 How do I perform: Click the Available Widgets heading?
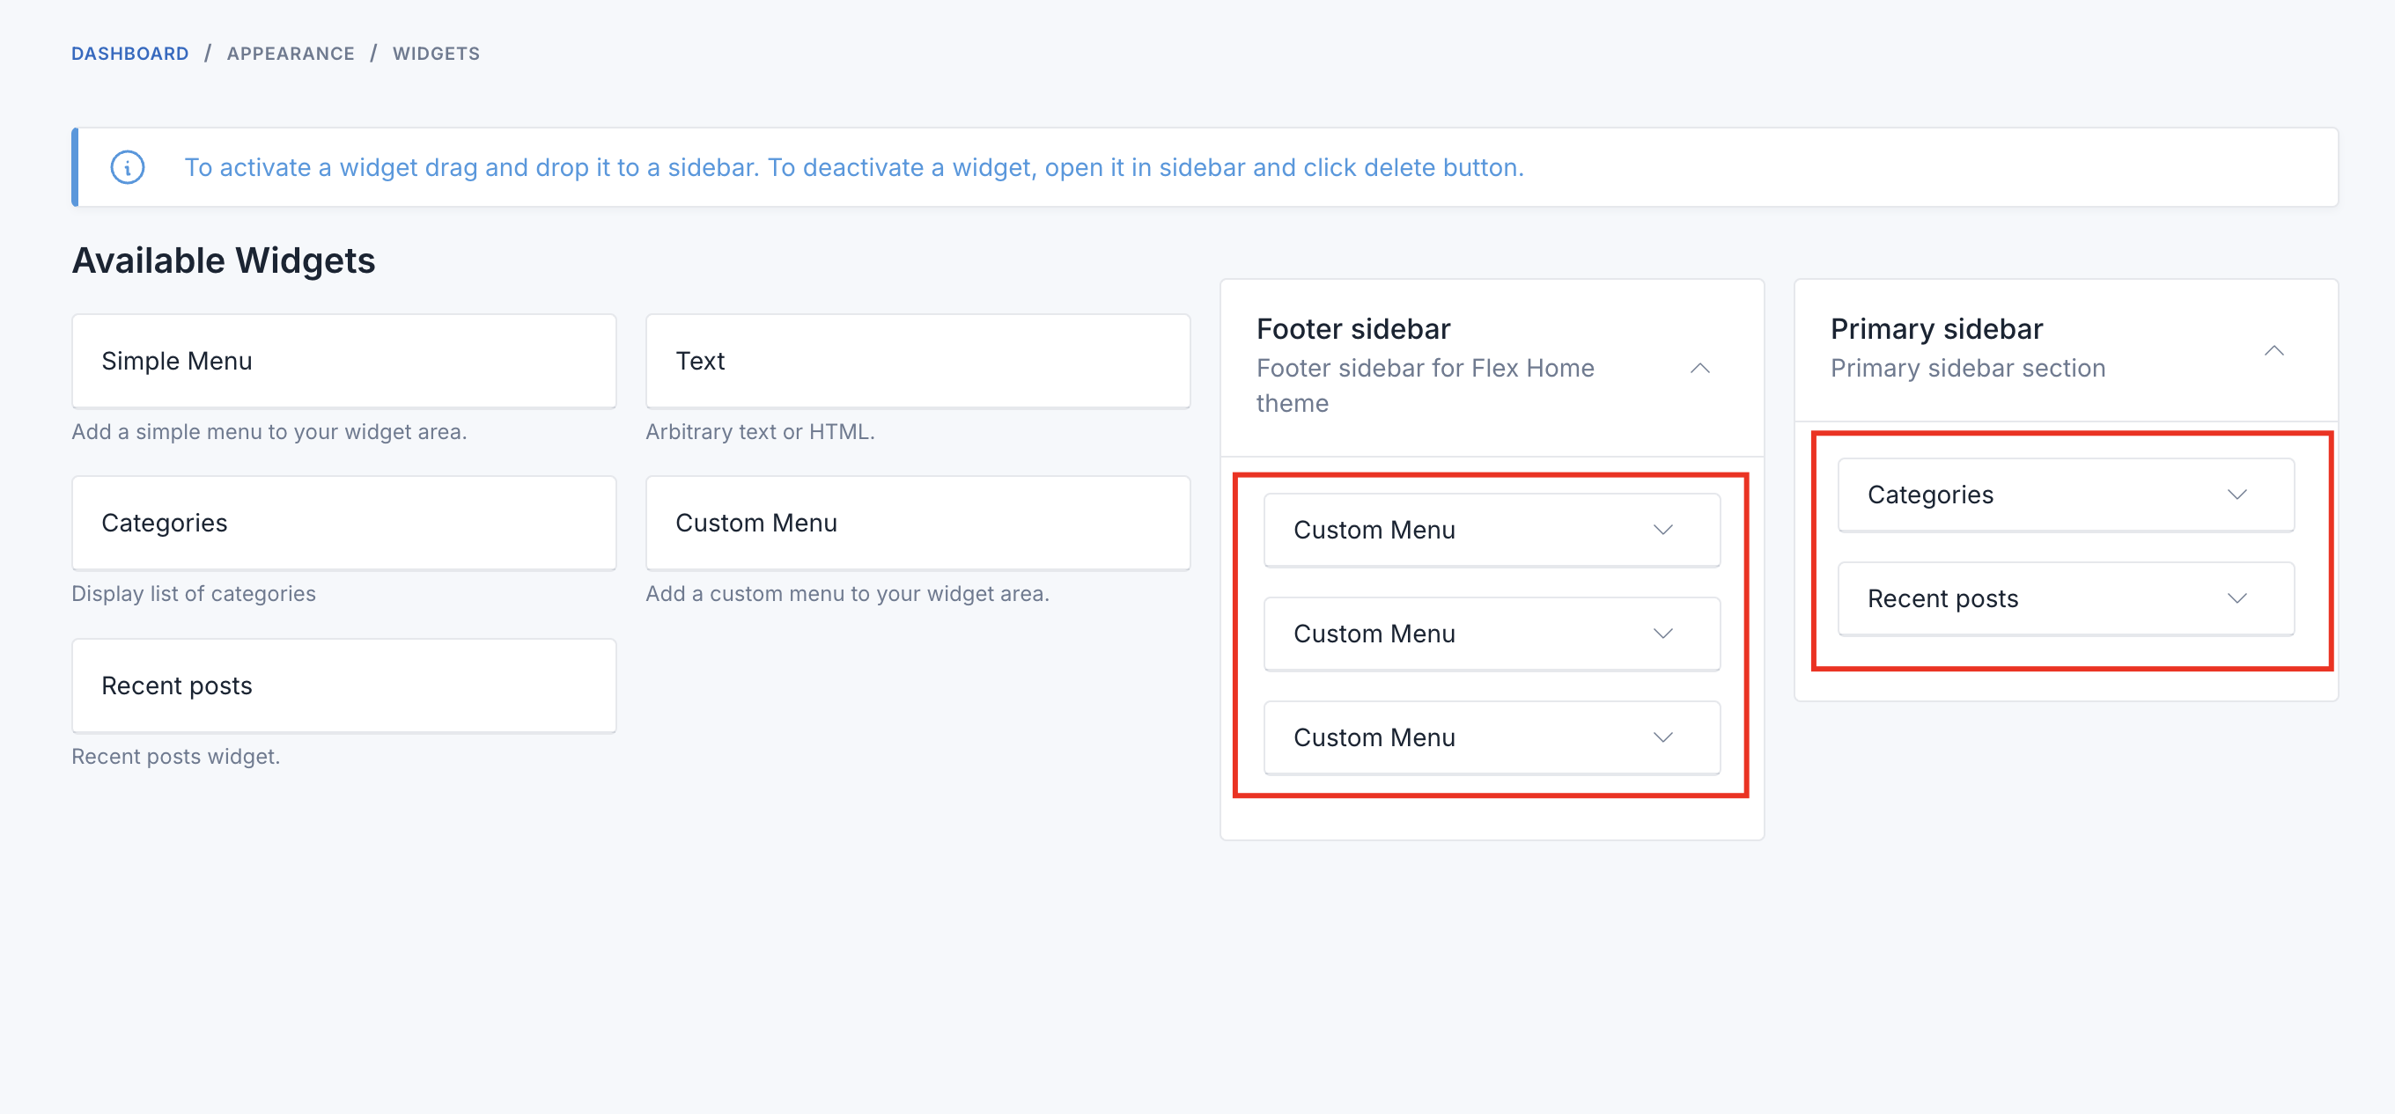tap(223, 260)
